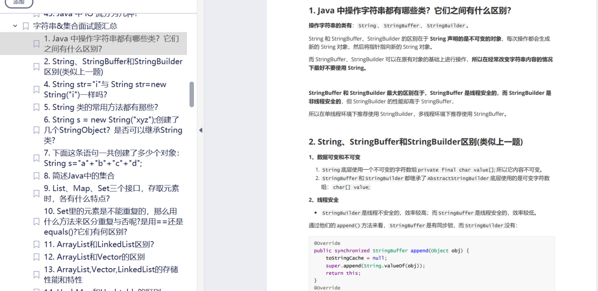This screenshot has width=598, height=291.
Task: Click the bookmark panel vertical scrollbar thumb
Action: coord(191,94)
